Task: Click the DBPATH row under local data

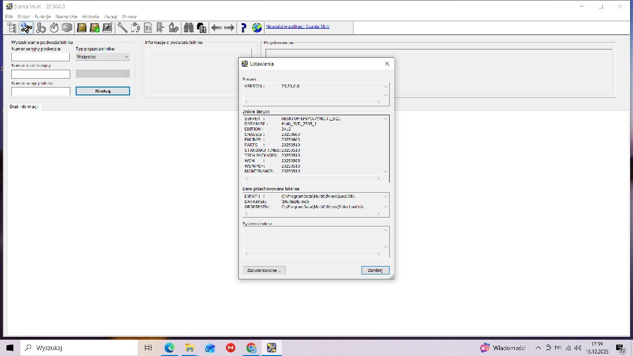Action: pos(300,196)
